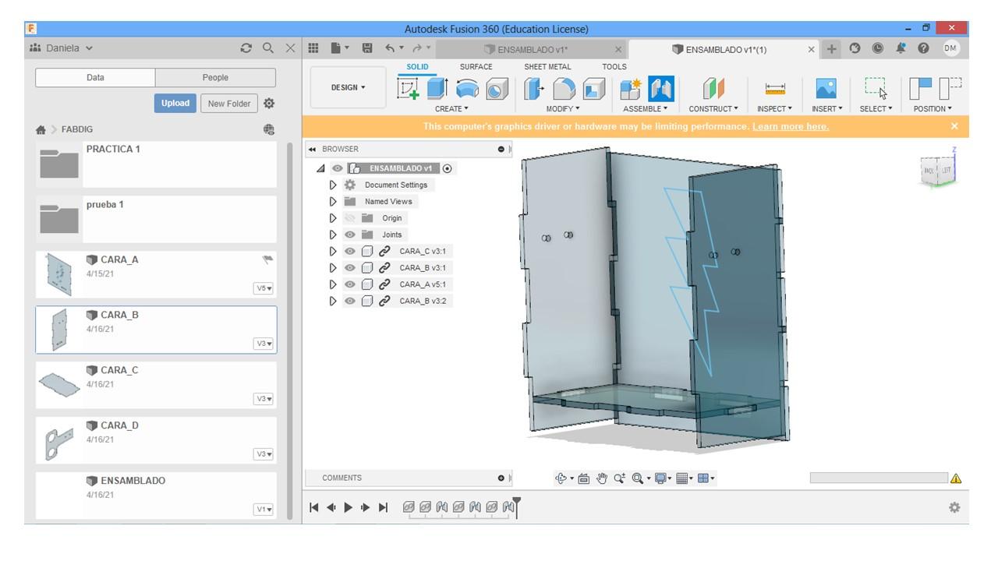The width and height of the screenshot is (998, 561).
Task: Expand the Named Views node
Action: click(333, 201)
